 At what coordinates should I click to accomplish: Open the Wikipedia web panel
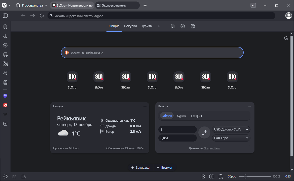(5, 114)
